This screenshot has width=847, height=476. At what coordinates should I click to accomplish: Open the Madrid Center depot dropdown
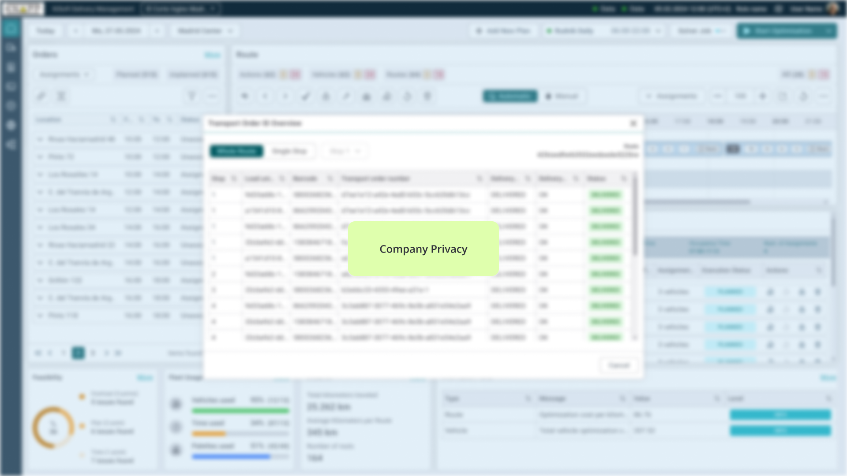tap(205, 31)
